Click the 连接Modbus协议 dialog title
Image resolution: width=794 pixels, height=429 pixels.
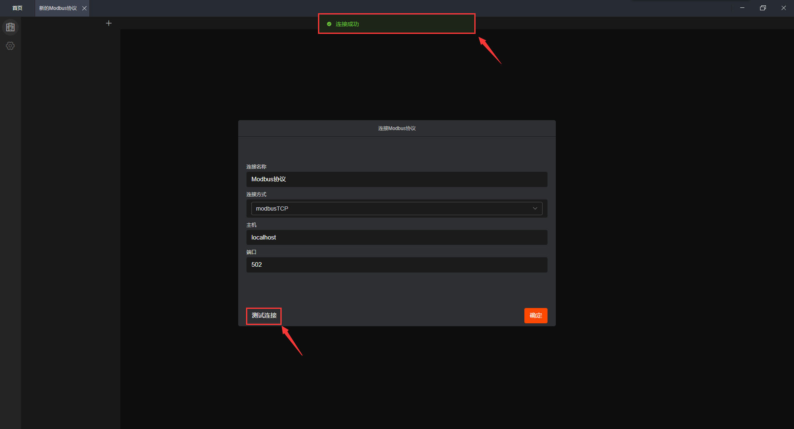(397, 128)
